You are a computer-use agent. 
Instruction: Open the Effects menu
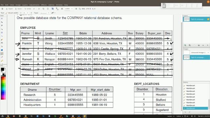pos(44,5)
